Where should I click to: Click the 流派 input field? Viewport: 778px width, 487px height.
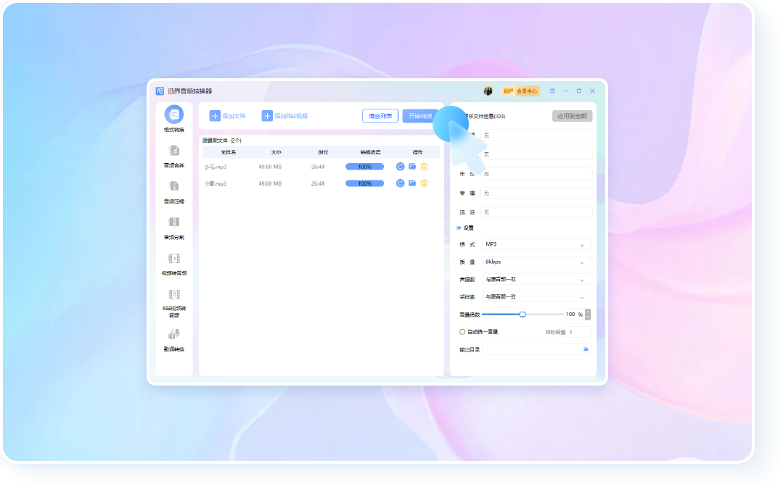point(536,212)
